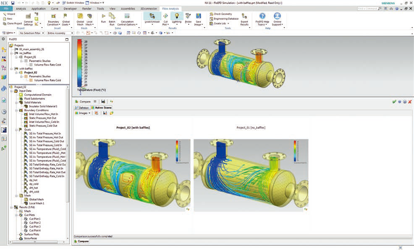The width and height of the screenshot is (414, 250).
Task: Click the Batch Run icon
Action: click(112, 16)
